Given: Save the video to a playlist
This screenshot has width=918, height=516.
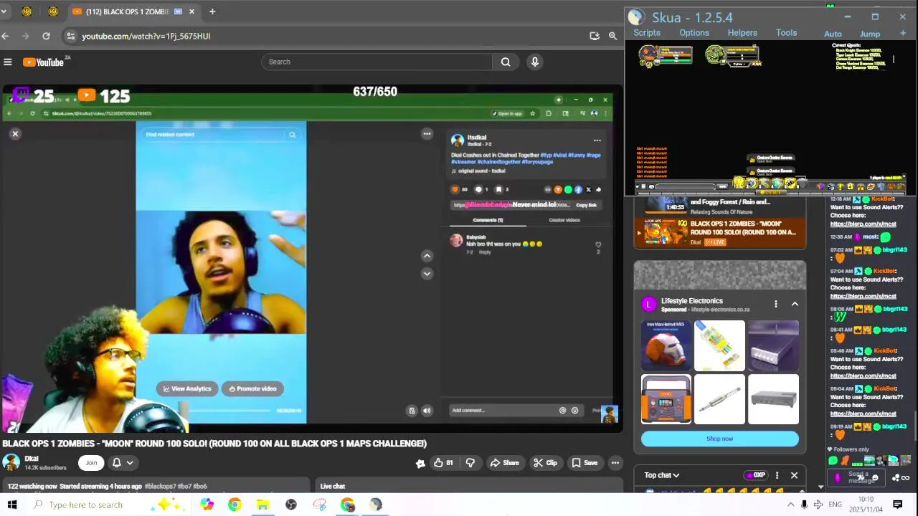Looking at the screenshot, I should coord(585,463).
